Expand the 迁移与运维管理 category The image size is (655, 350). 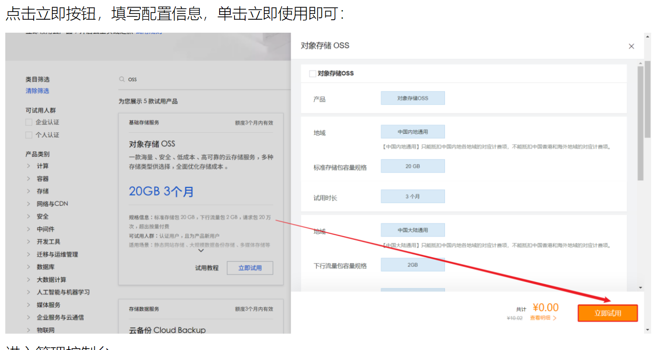(x=28, y=254)
